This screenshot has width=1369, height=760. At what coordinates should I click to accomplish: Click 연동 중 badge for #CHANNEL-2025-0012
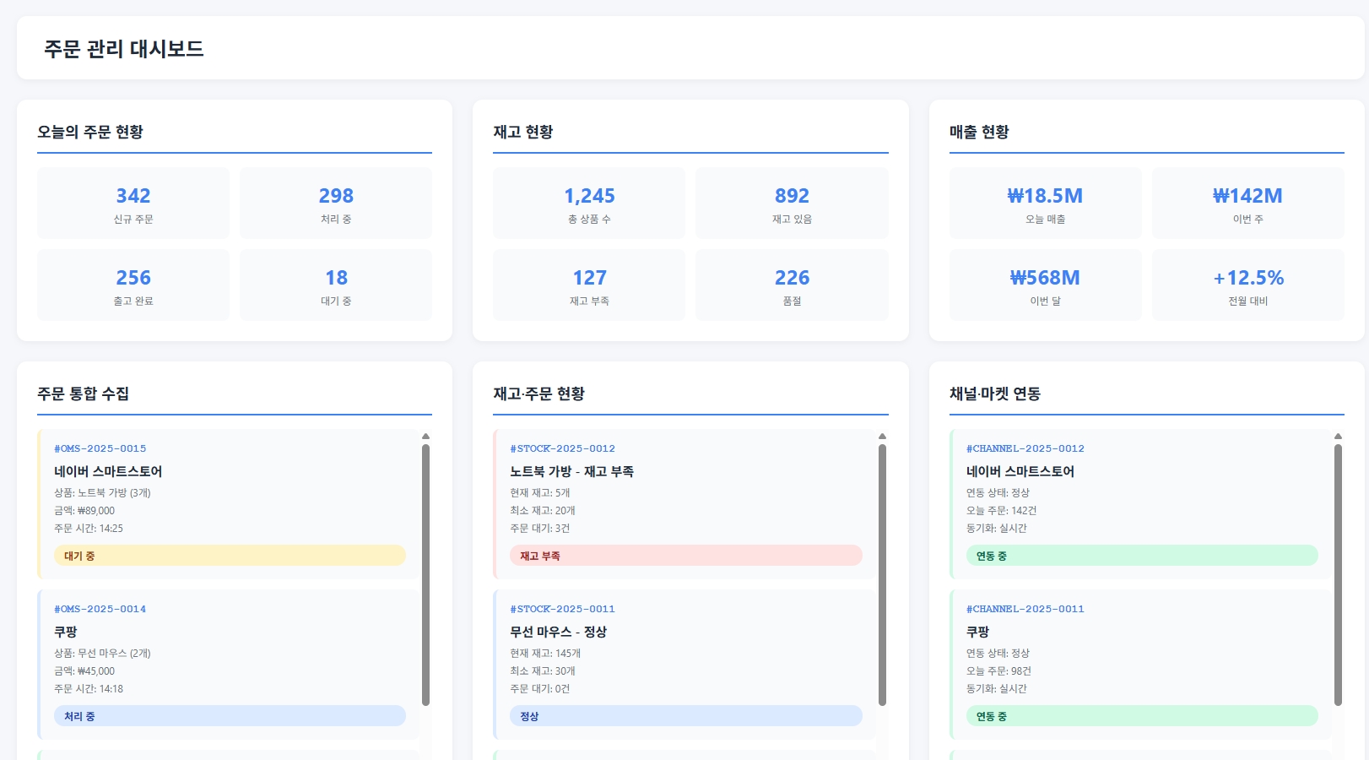click(x=1141, y=556)
